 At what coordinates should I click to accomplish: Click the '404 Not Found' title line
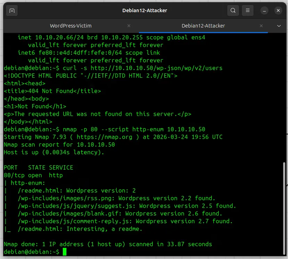(52, 91)
